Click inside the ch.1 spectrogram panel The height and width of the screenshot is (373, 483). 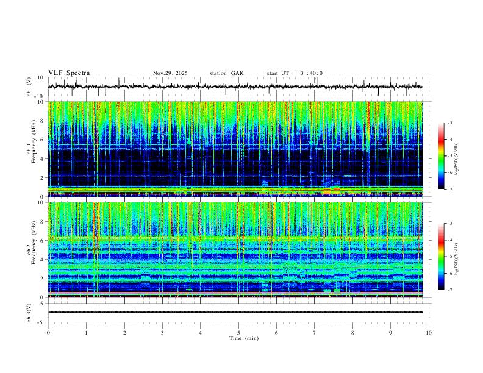235,149
